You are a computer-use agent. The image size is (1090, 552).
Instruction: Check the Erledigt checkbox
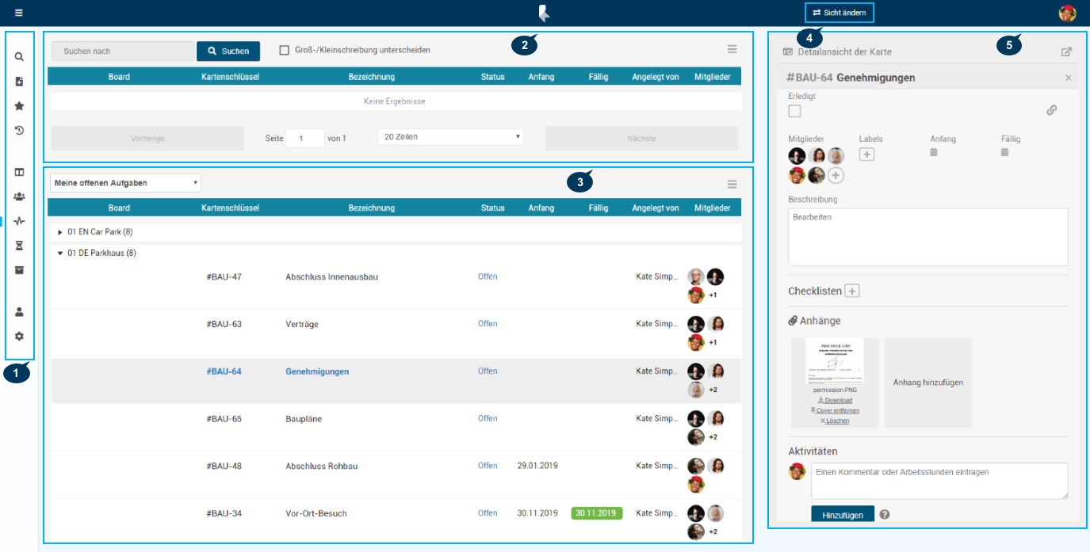point(794,111)
